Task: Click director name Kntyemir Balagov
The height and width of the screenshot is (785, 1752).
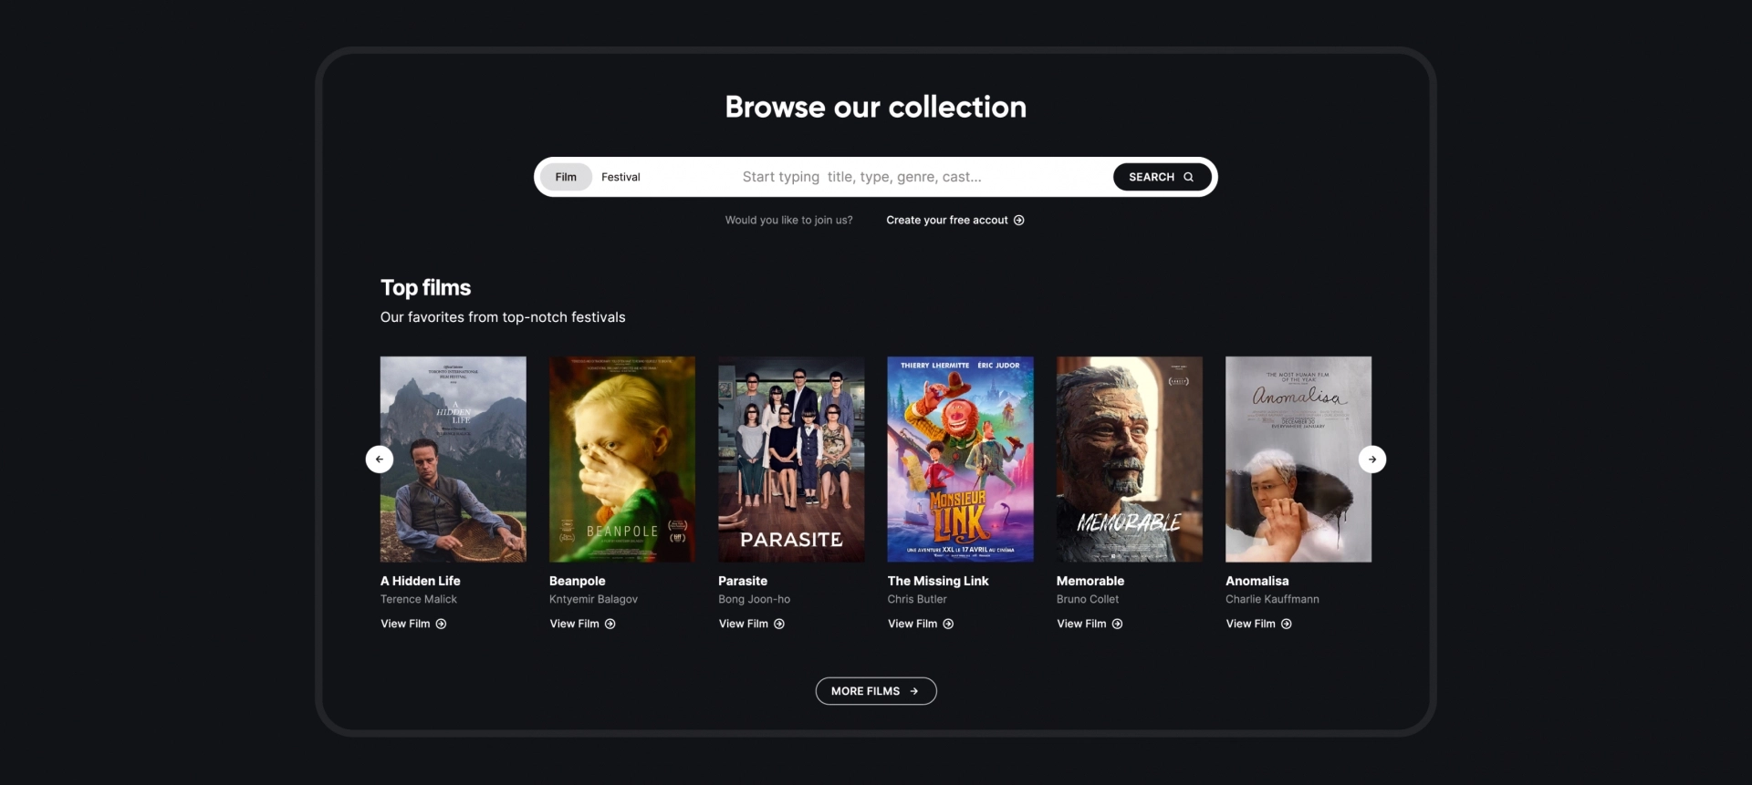Action: 593,600
